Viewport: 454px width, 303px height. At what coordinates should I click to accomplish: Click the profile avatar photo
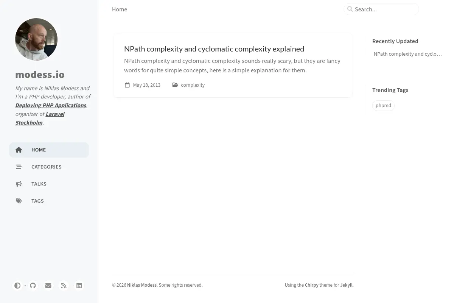click(36, 39)
